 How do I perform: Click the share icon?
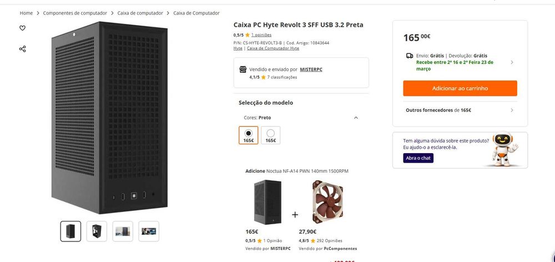point(22,49)
